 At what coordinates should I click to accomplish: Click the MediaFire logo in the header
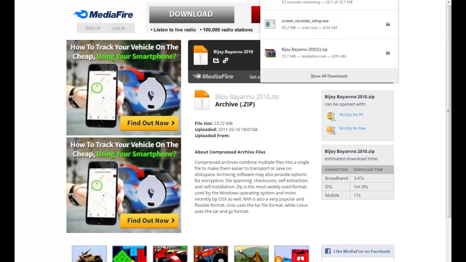coord(103,15)
